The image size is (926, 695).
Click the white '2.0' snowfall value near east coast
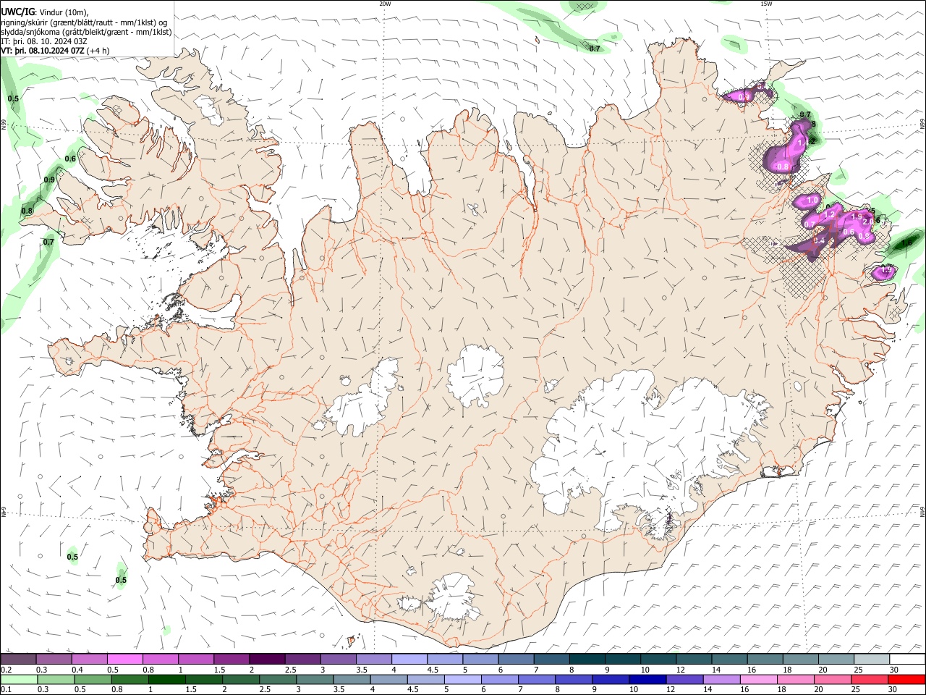click(868, 222)
